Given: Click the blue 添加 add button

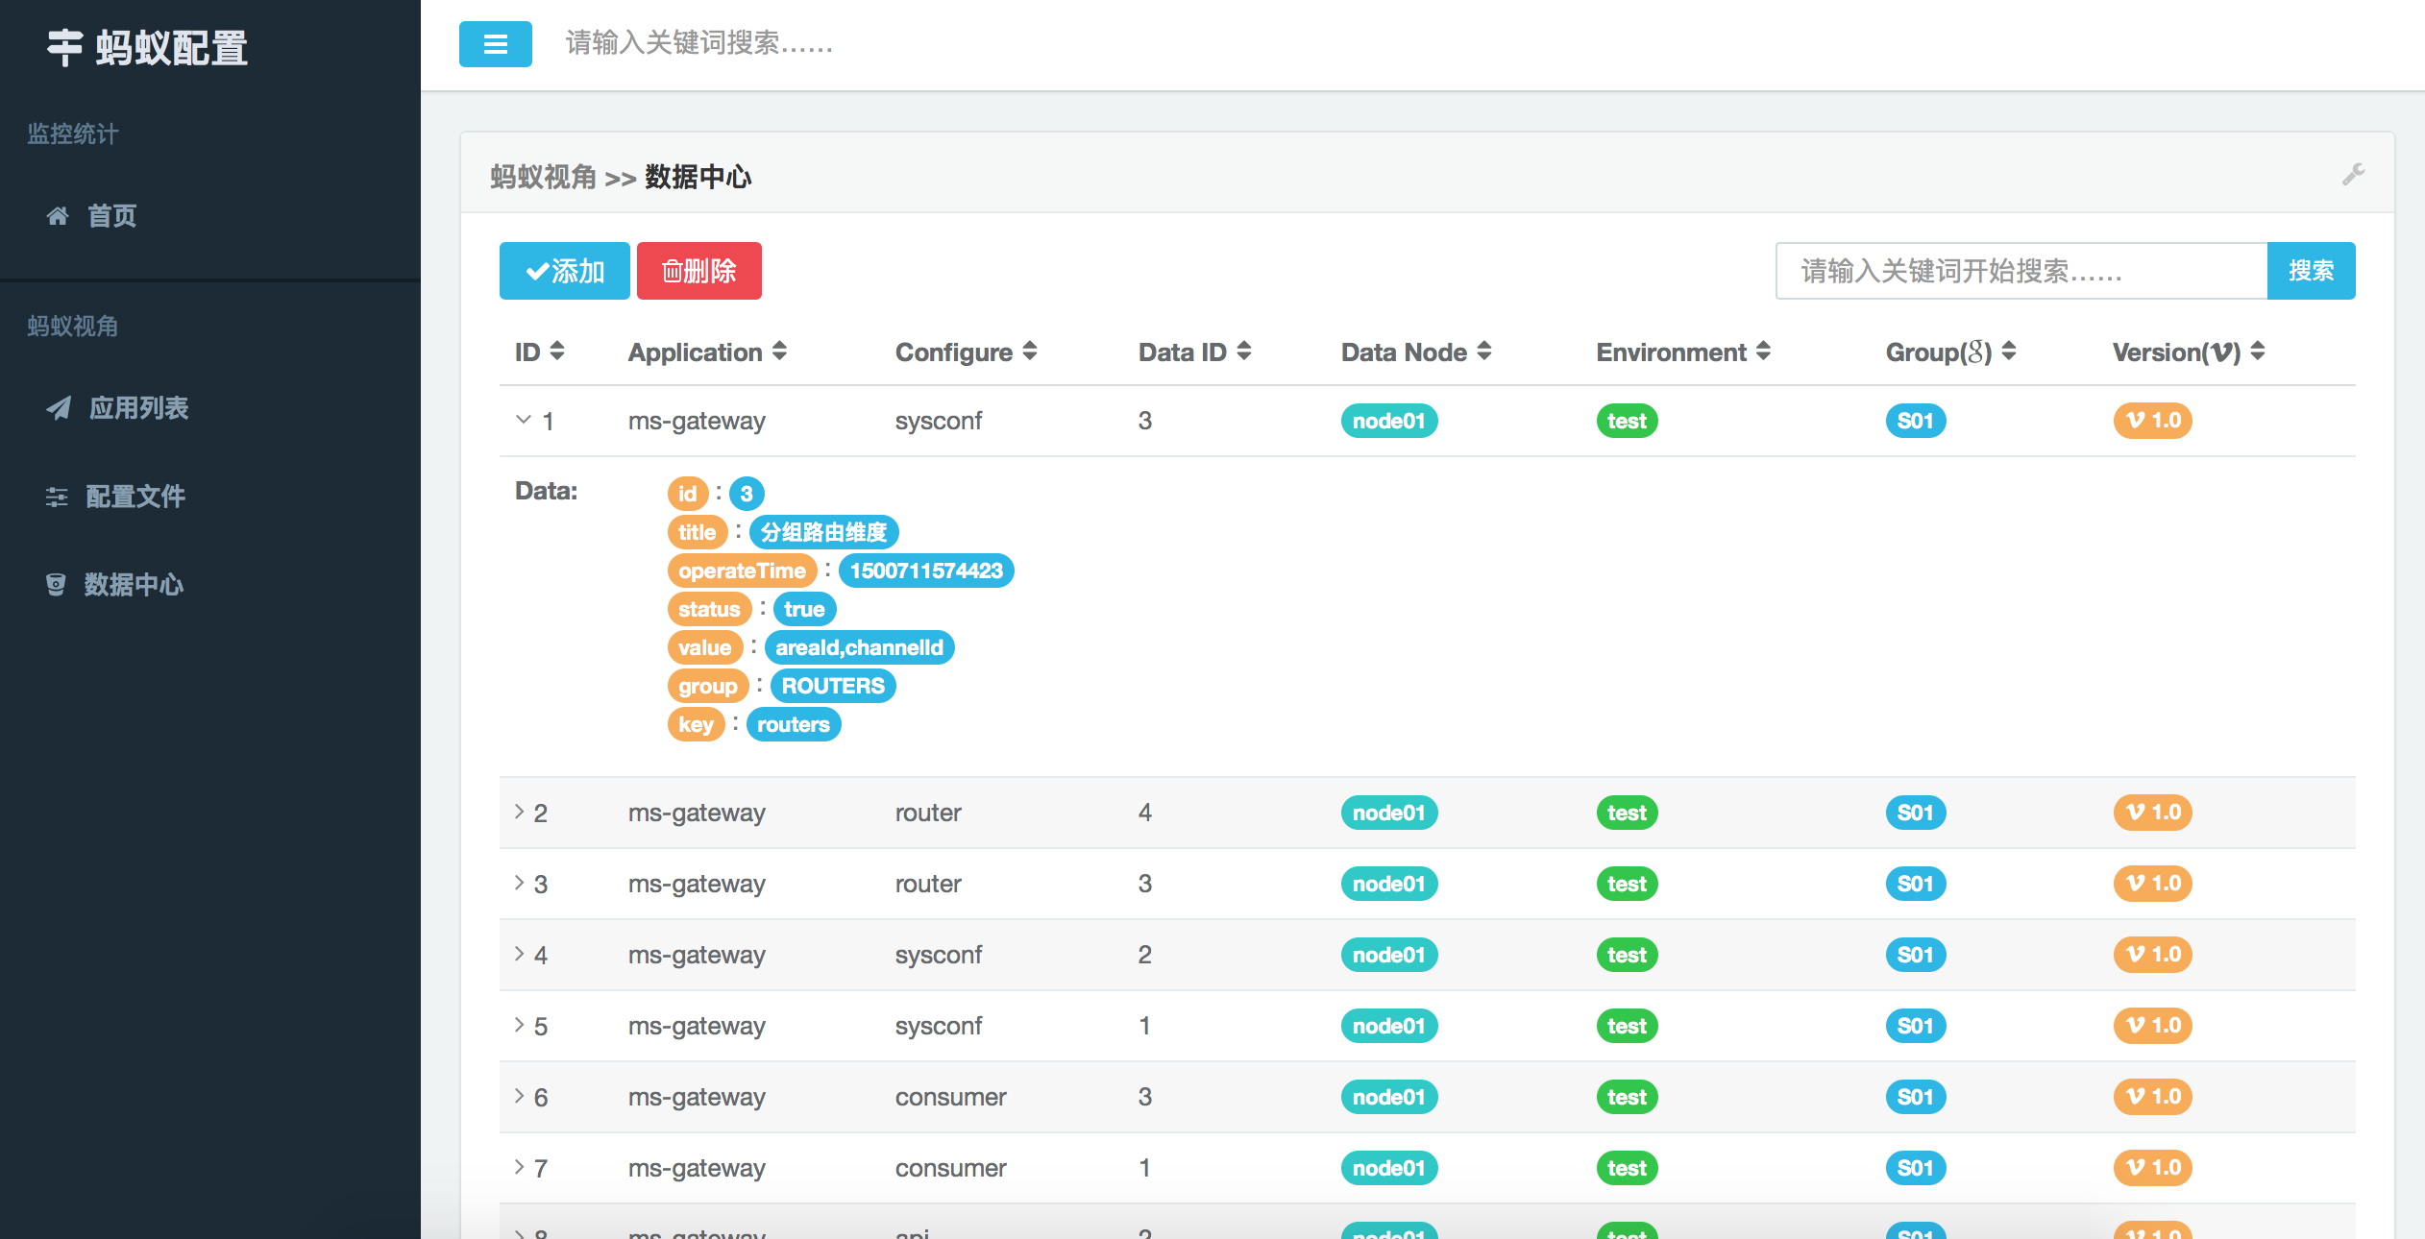Looking at the screenshot, I should point(564,271).
